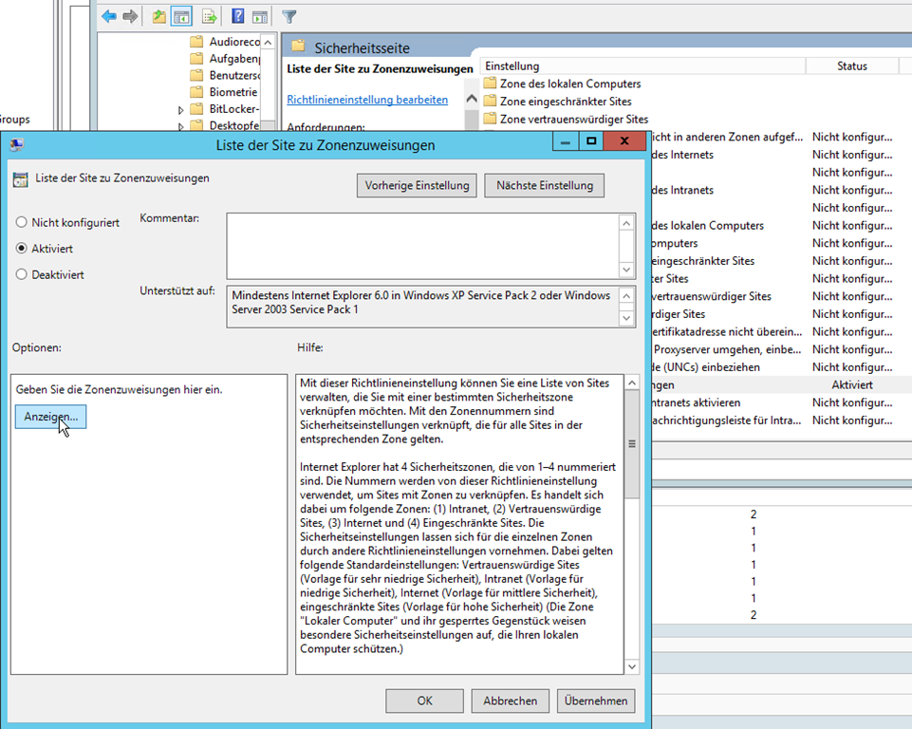
Task: Click the Filter funnel toolbar icon
Action: pos(289,16)
